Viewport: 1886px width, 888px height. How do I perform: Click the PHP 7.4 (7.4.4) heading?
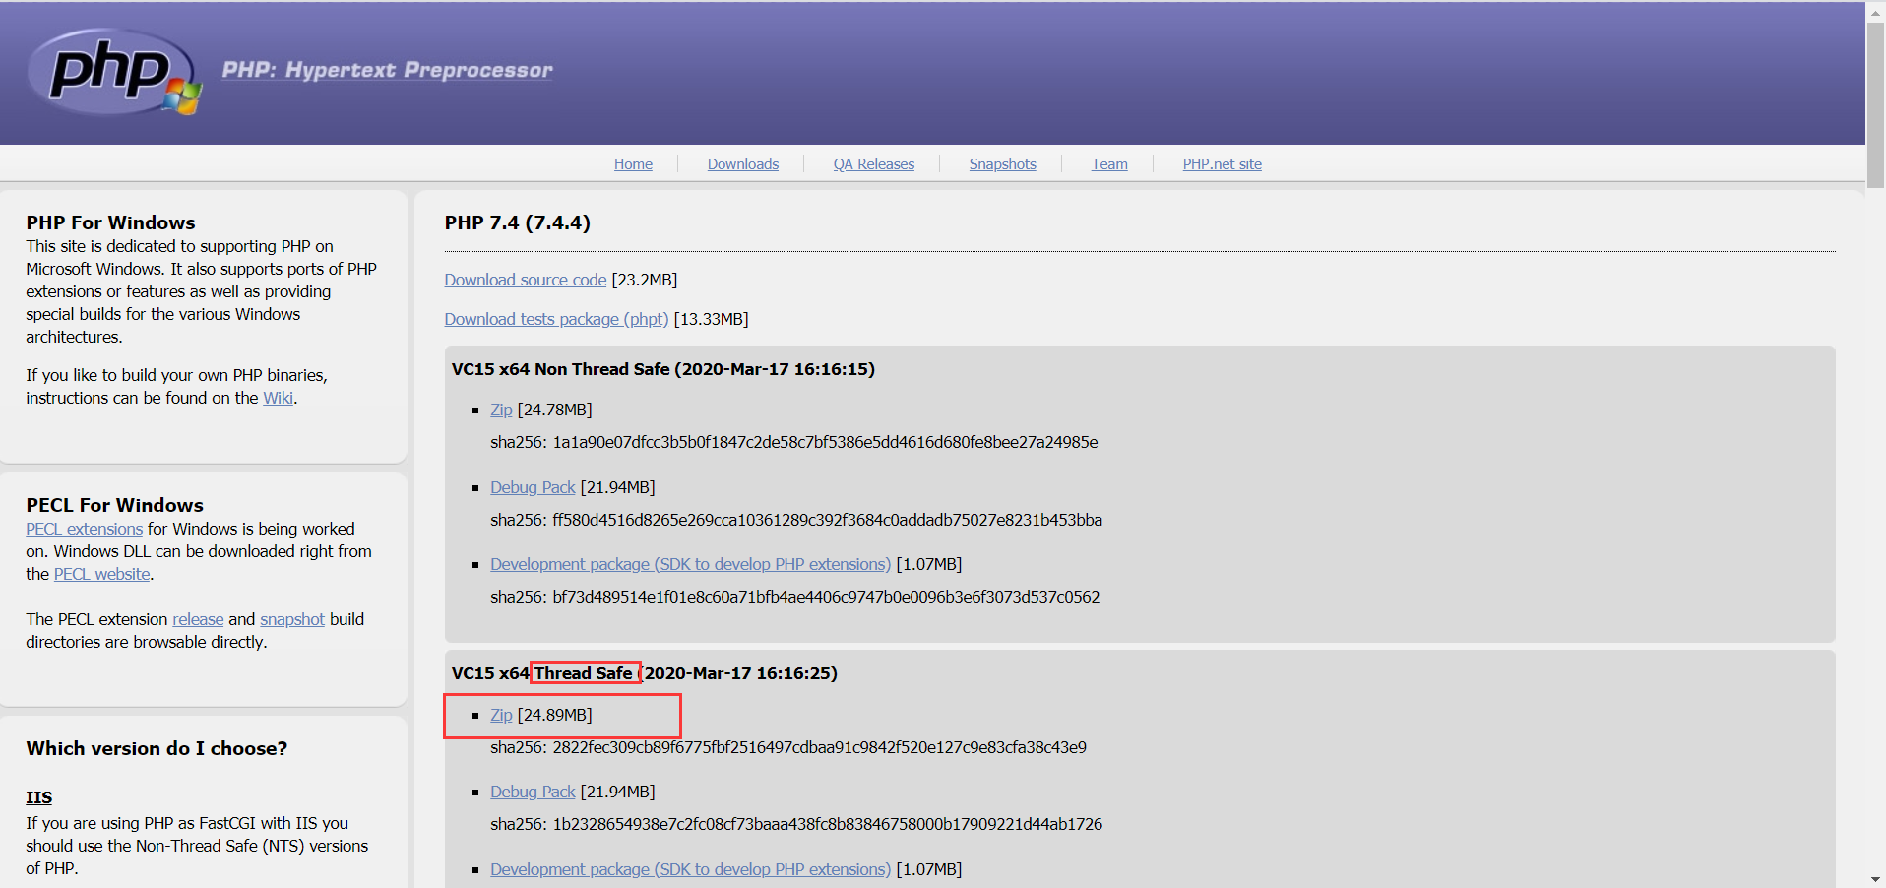pyautogui.click(x=518, y=222)
